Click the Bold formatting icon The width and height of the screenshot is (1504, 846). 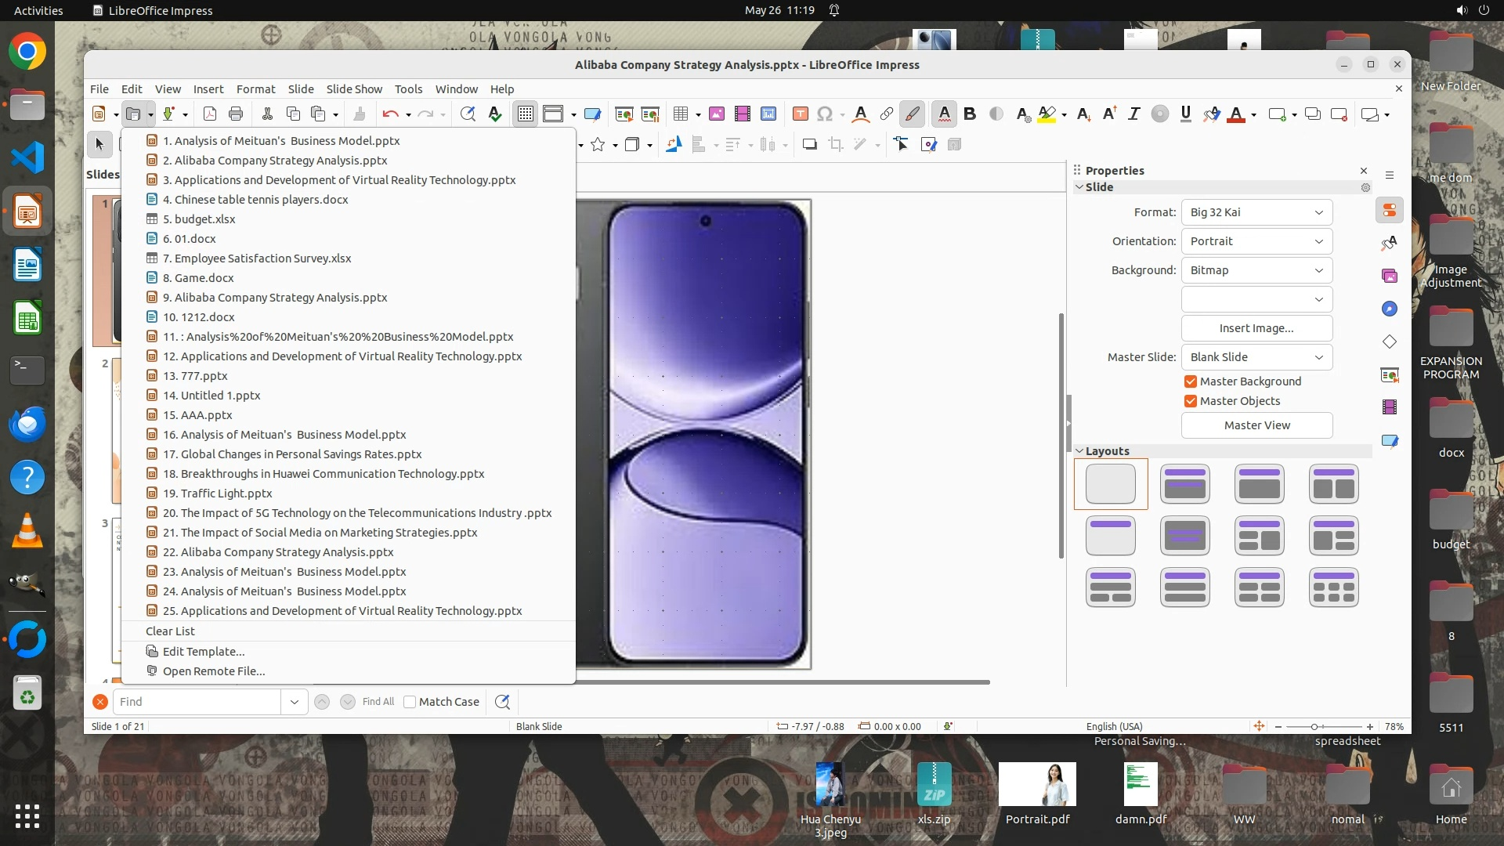tap(970, 114)
